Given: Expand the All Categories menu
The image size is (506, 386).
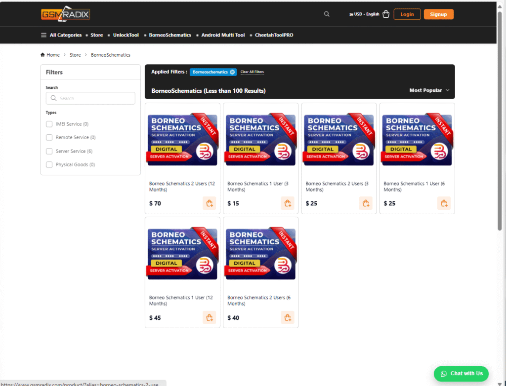Looking at the screenshot, I should 61,35.
